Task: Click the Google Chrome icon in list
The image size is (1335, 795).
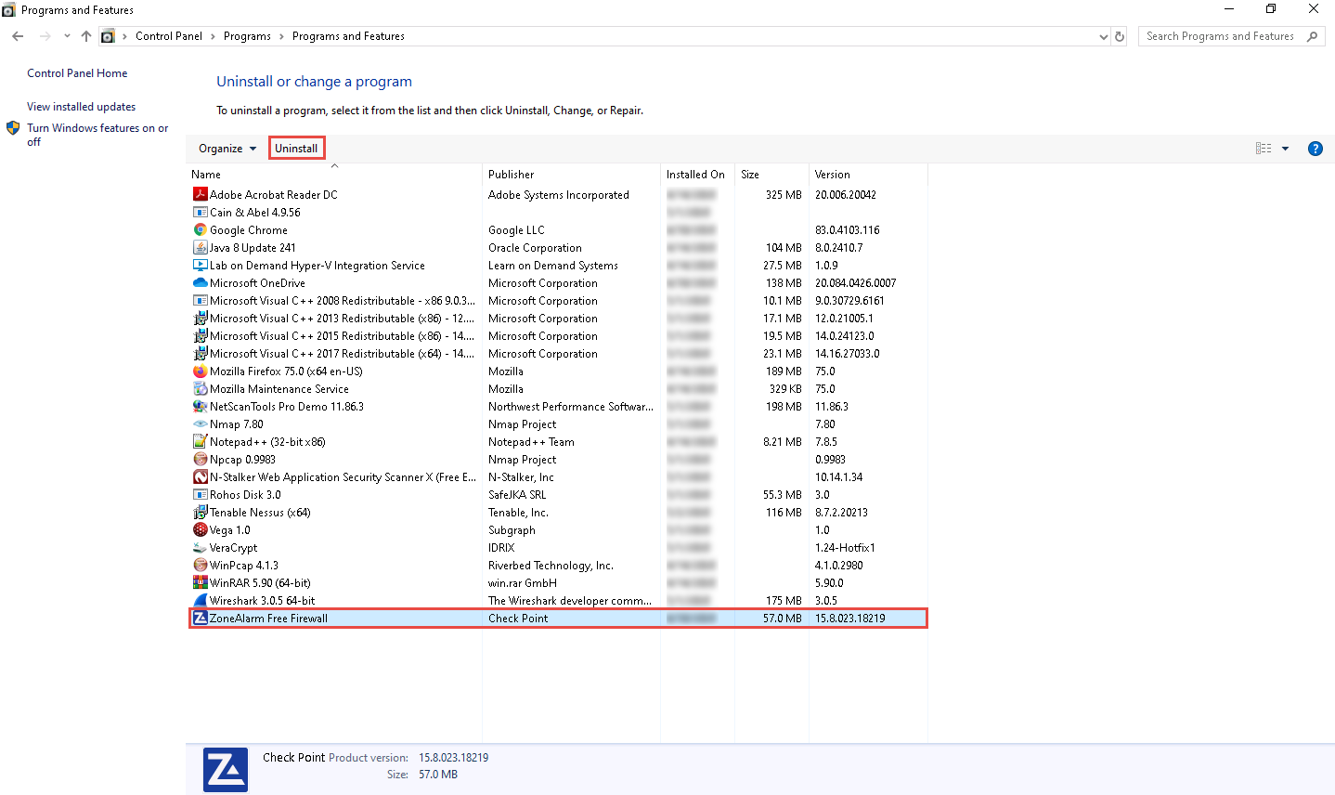Action: (200, 229)
